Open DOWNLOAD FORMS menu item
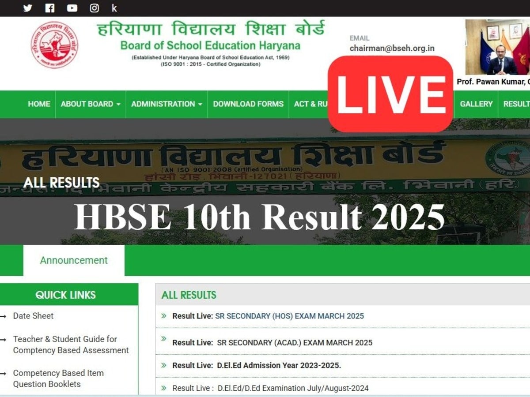Viewport: 530px width, 397px height. (248, 104)
